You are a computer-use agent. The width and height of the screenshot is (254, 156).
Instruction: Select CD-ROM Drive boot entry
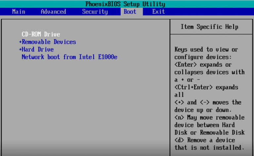pyautogui.click(x=41, y=34)
